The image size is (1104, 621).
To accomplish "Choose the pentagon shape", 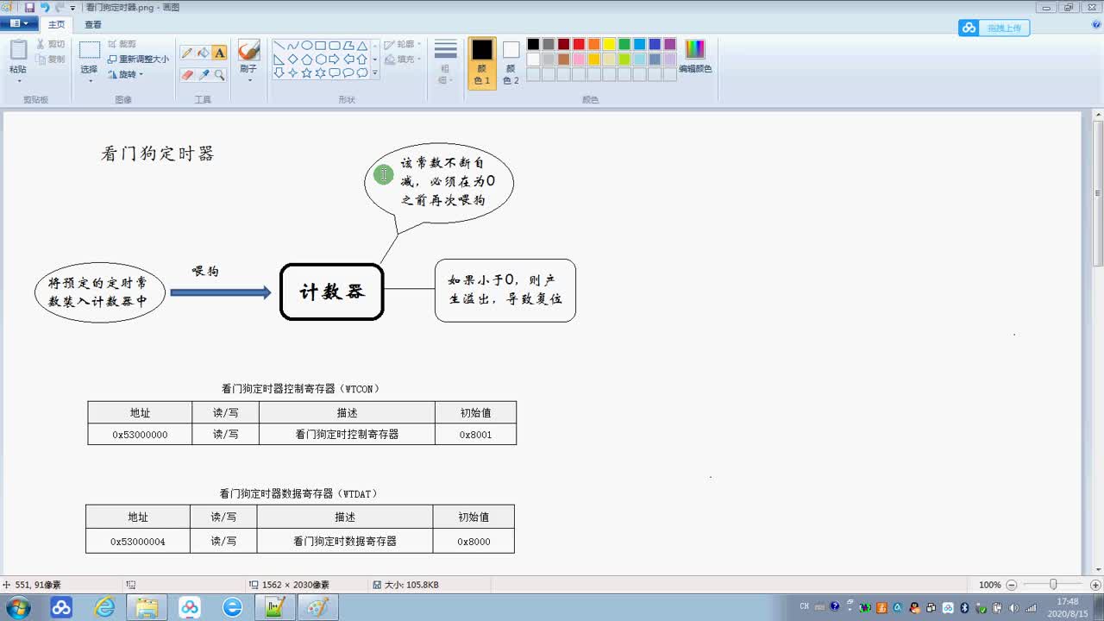I will 306,60.
